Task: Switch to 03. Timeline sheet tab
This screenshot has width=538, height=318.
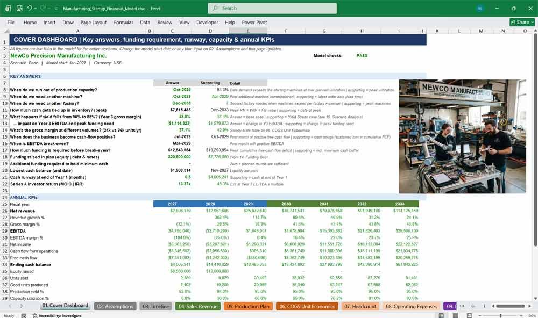Action: click(156, 306)
